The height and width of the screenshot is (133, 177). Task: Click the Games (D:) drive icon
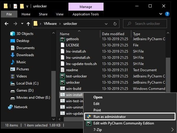click(12, 91)
